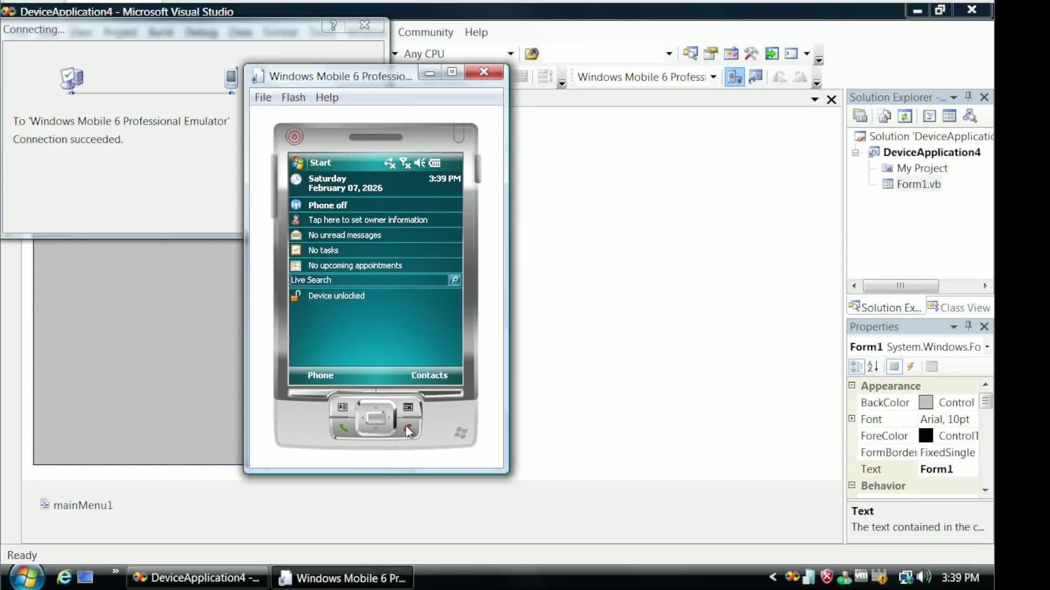Viewport: 1050px width, 590px height.
Task: Tap the no-signal antenna icon in emulator
Action: [405, 163]
